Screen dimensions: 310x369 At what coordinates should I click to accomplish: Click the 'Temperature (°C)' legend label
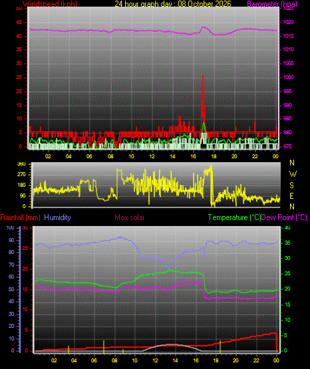click(234, 217)
